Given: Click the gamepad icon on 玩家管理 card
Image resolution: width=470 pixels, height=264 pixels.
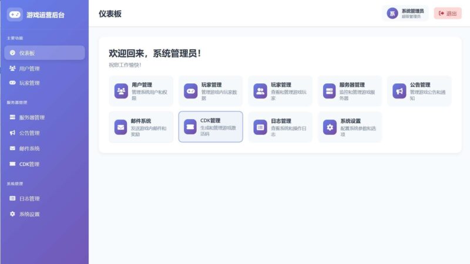Looking at the screenshot, I should click(191, 91).
